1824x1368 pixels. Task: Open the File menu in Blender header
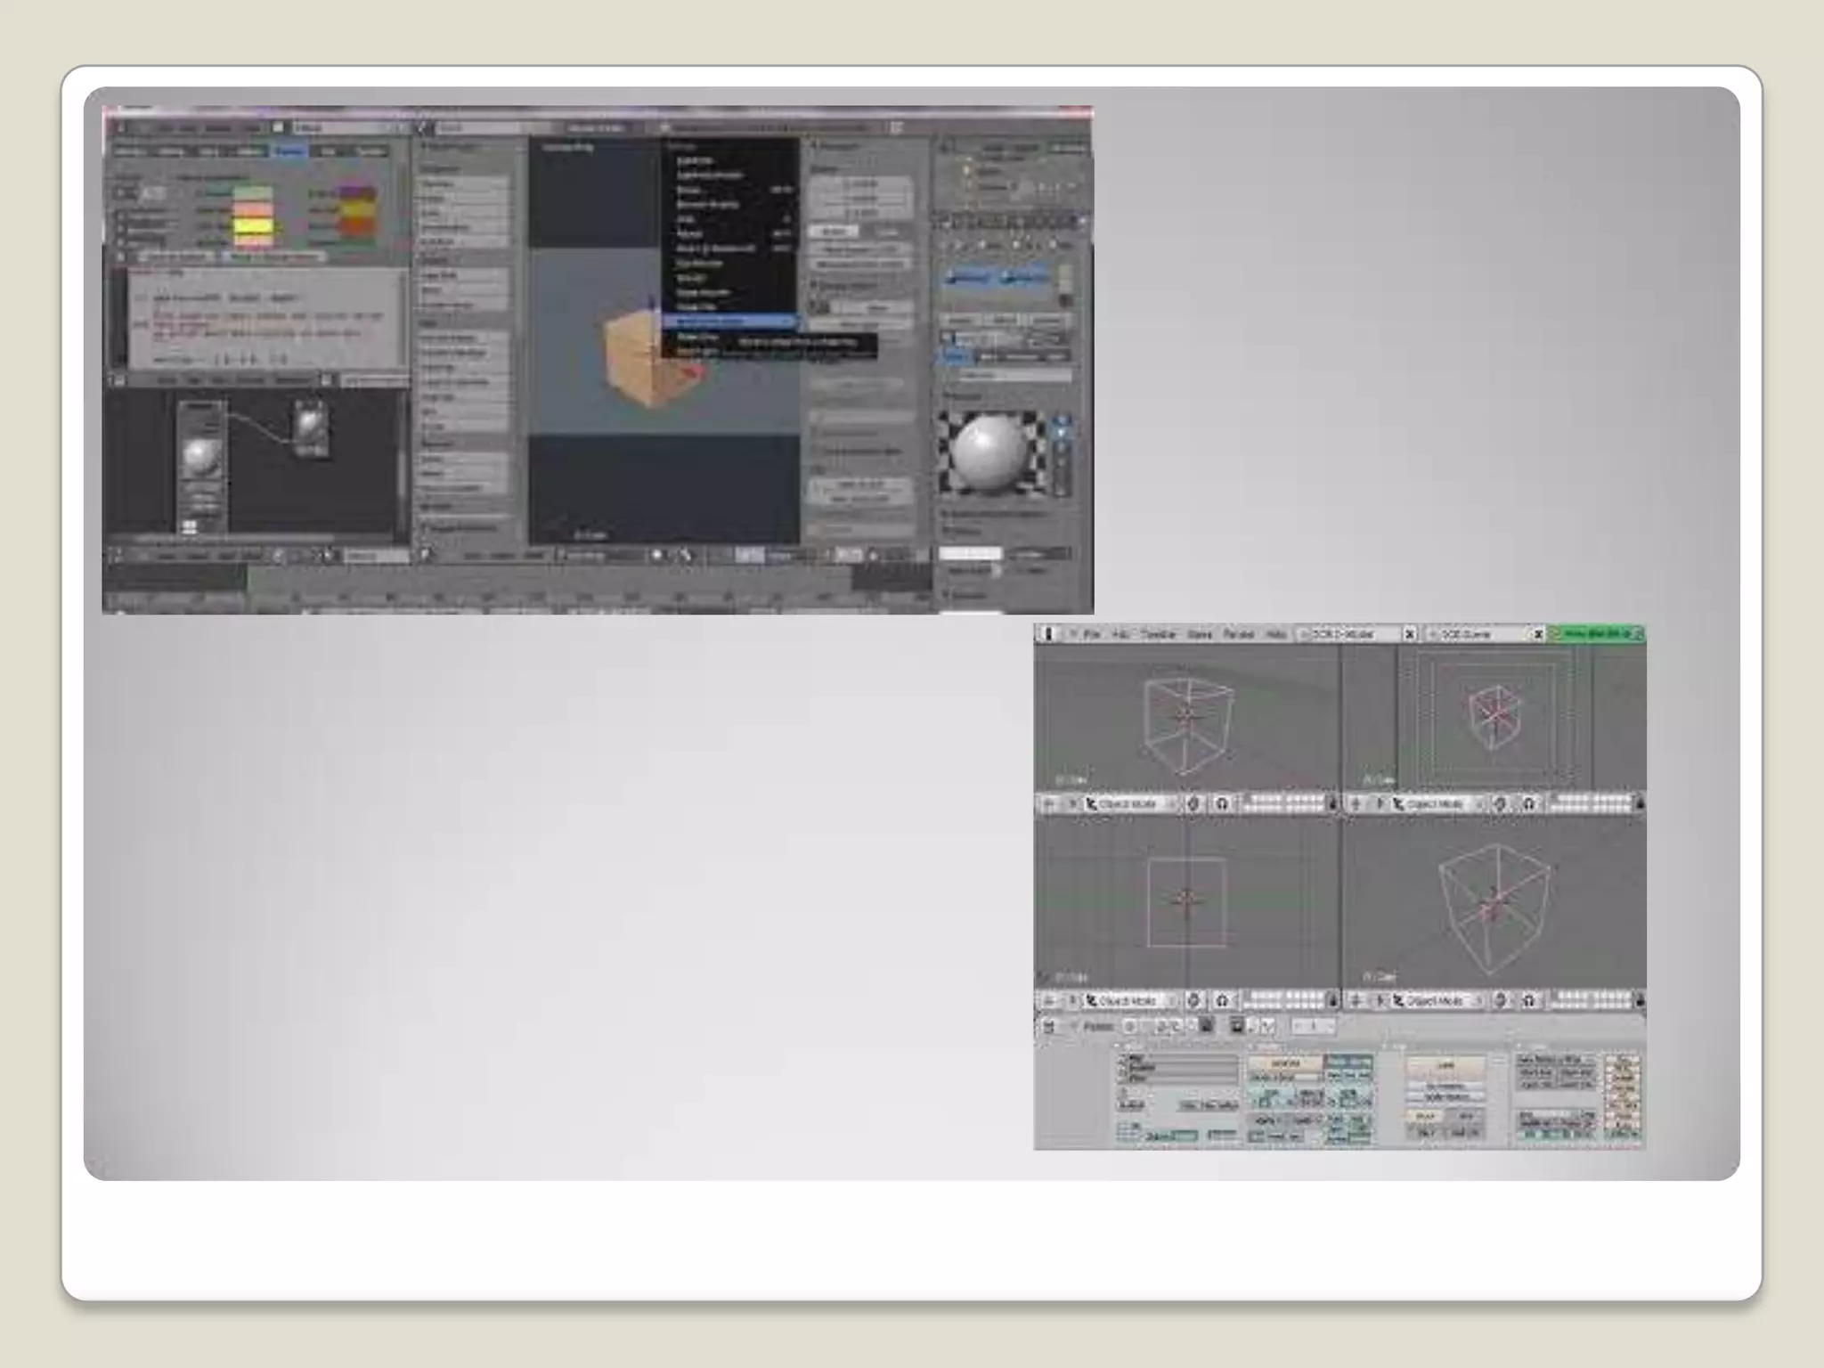[x=1092, y=634]
